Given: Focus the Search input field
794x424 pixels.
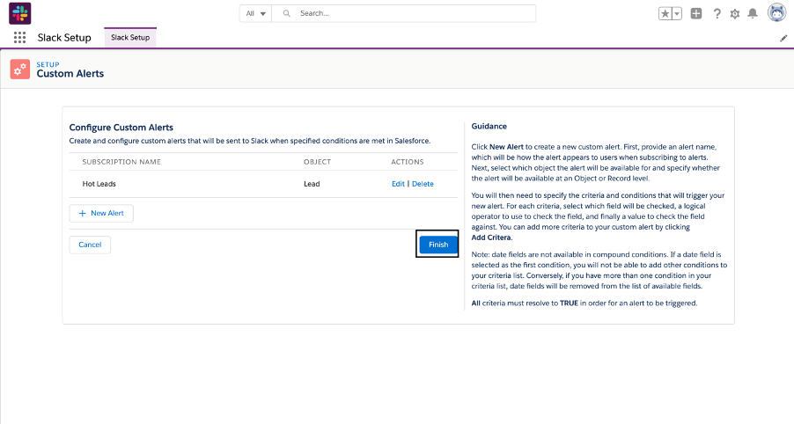Looking at the screenshot, I should coord(404,14).
